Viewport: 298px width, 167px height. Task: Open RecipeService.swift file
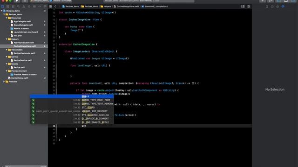coord(23,60)
